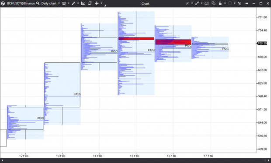Viewport: 271px width, 163px height.
Task: Expand the dropdown beside the plus icon
Action: [x=101, y=3]
